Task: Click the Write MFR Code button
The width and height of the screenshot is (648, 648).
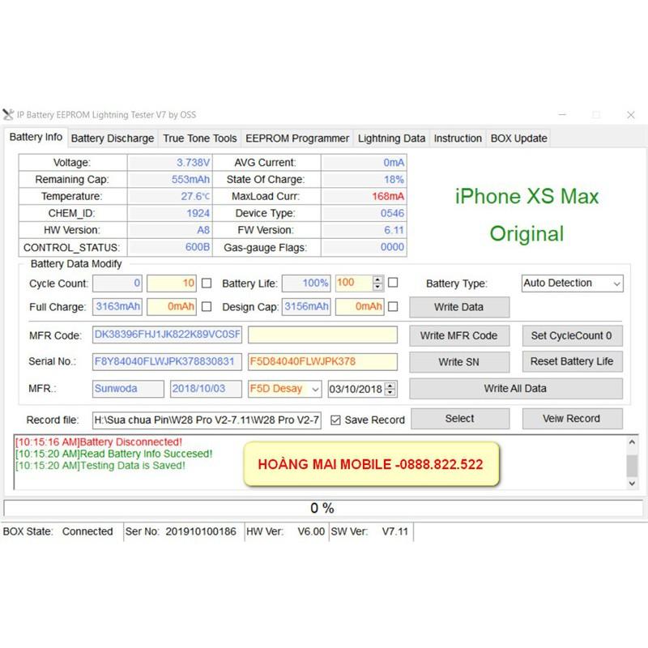Action: pyautogui.click(x=459, y=335)
